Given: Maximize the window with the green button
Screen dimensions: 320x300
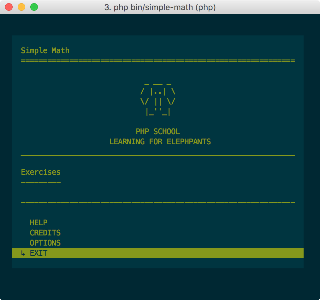Looking at the screenshot, I should pos(34,7).
